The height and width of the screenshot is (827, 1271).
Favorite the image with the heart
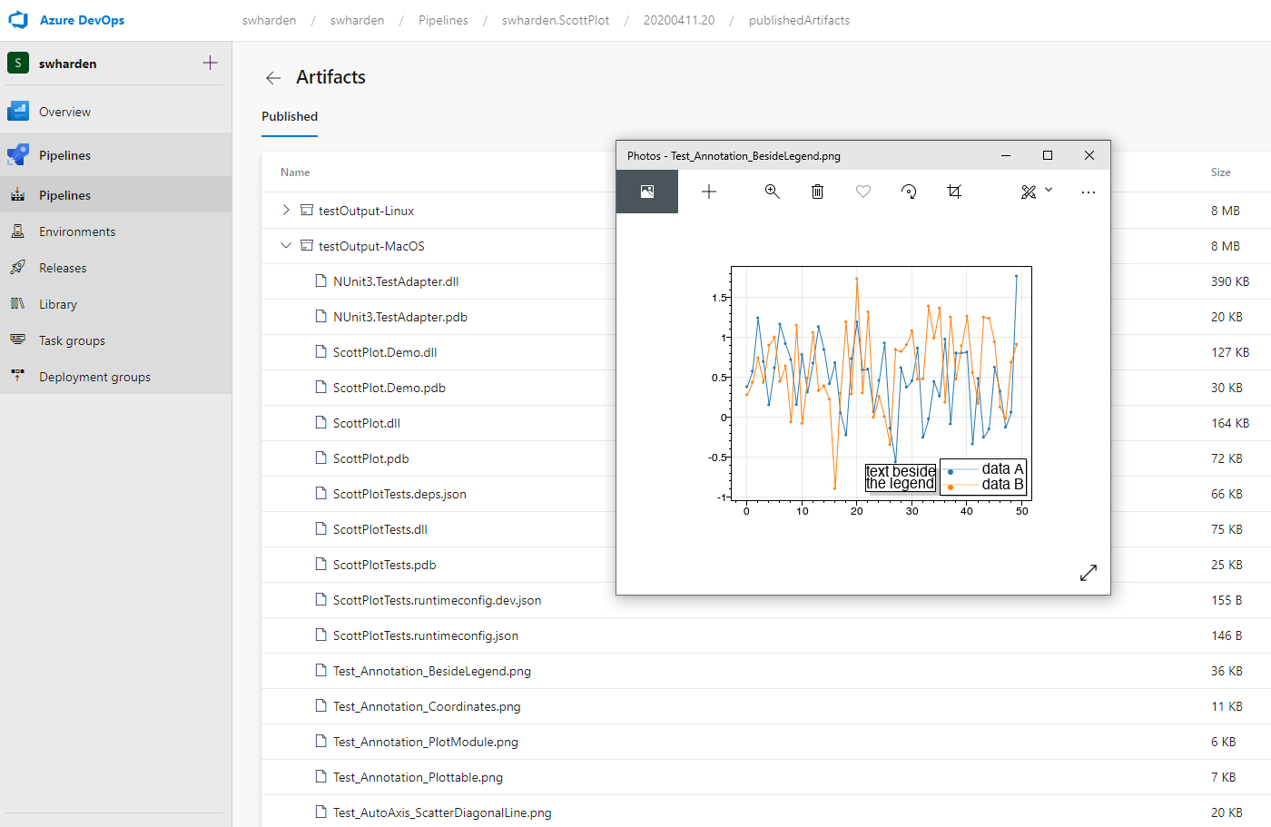pos(862,192)
